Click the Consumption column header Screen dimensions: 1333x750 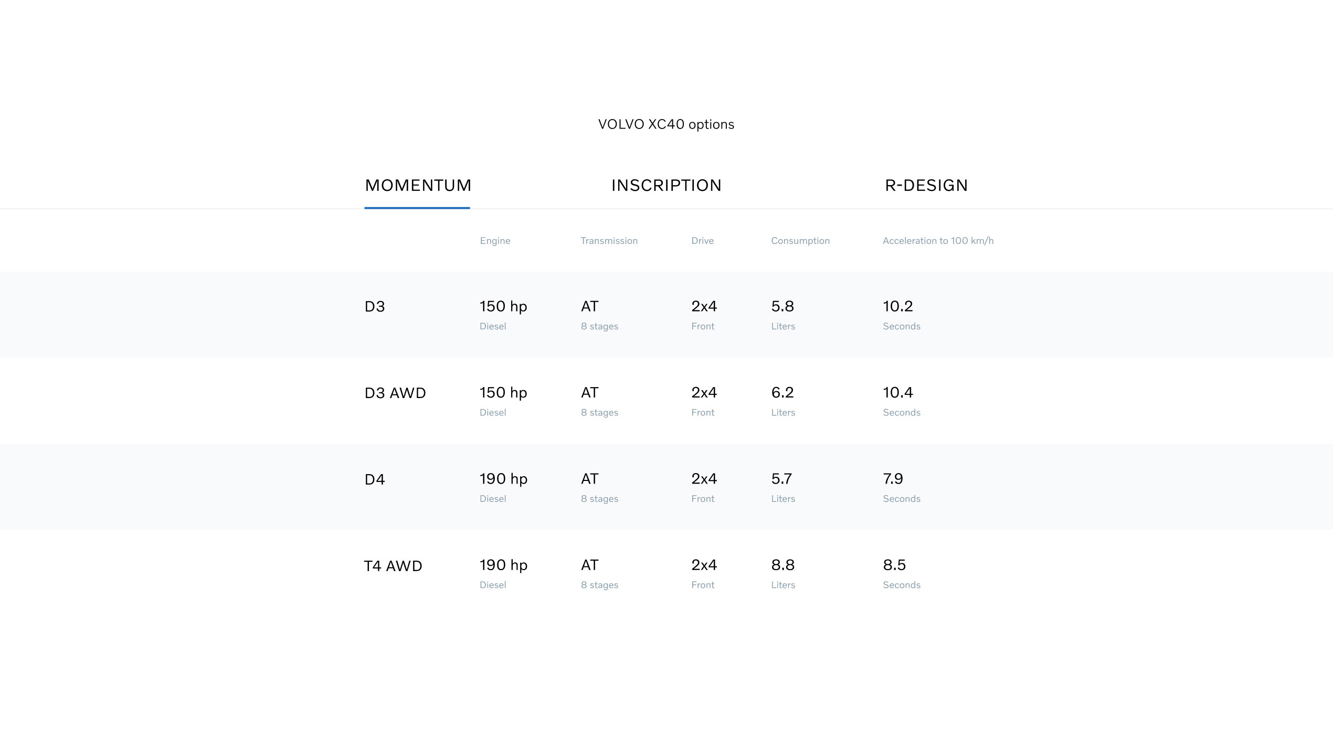coord(800,241)
